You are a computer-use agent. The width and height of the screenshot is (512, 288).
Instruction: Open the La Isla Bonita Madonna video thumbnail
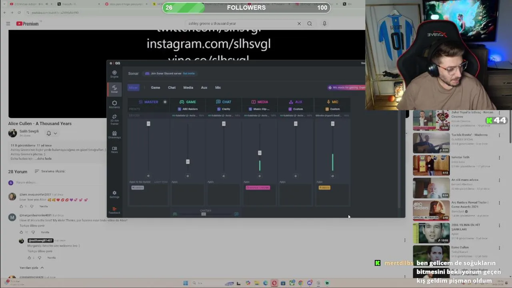pyautogui.click(x=431, y=143)
